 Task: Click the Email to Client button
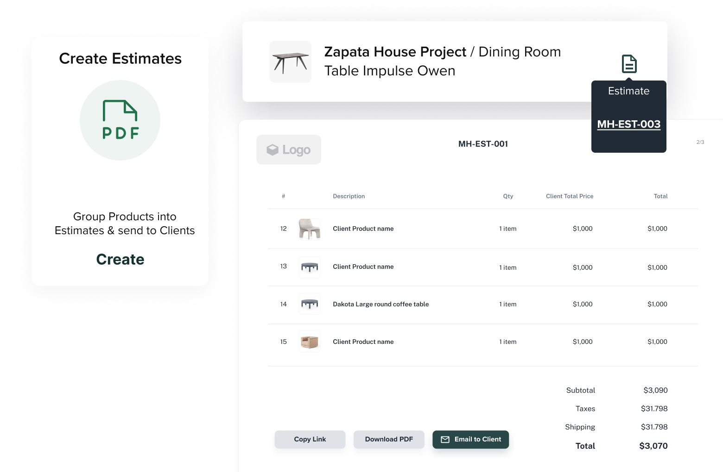pyautogui.click(x=470, y=439)
